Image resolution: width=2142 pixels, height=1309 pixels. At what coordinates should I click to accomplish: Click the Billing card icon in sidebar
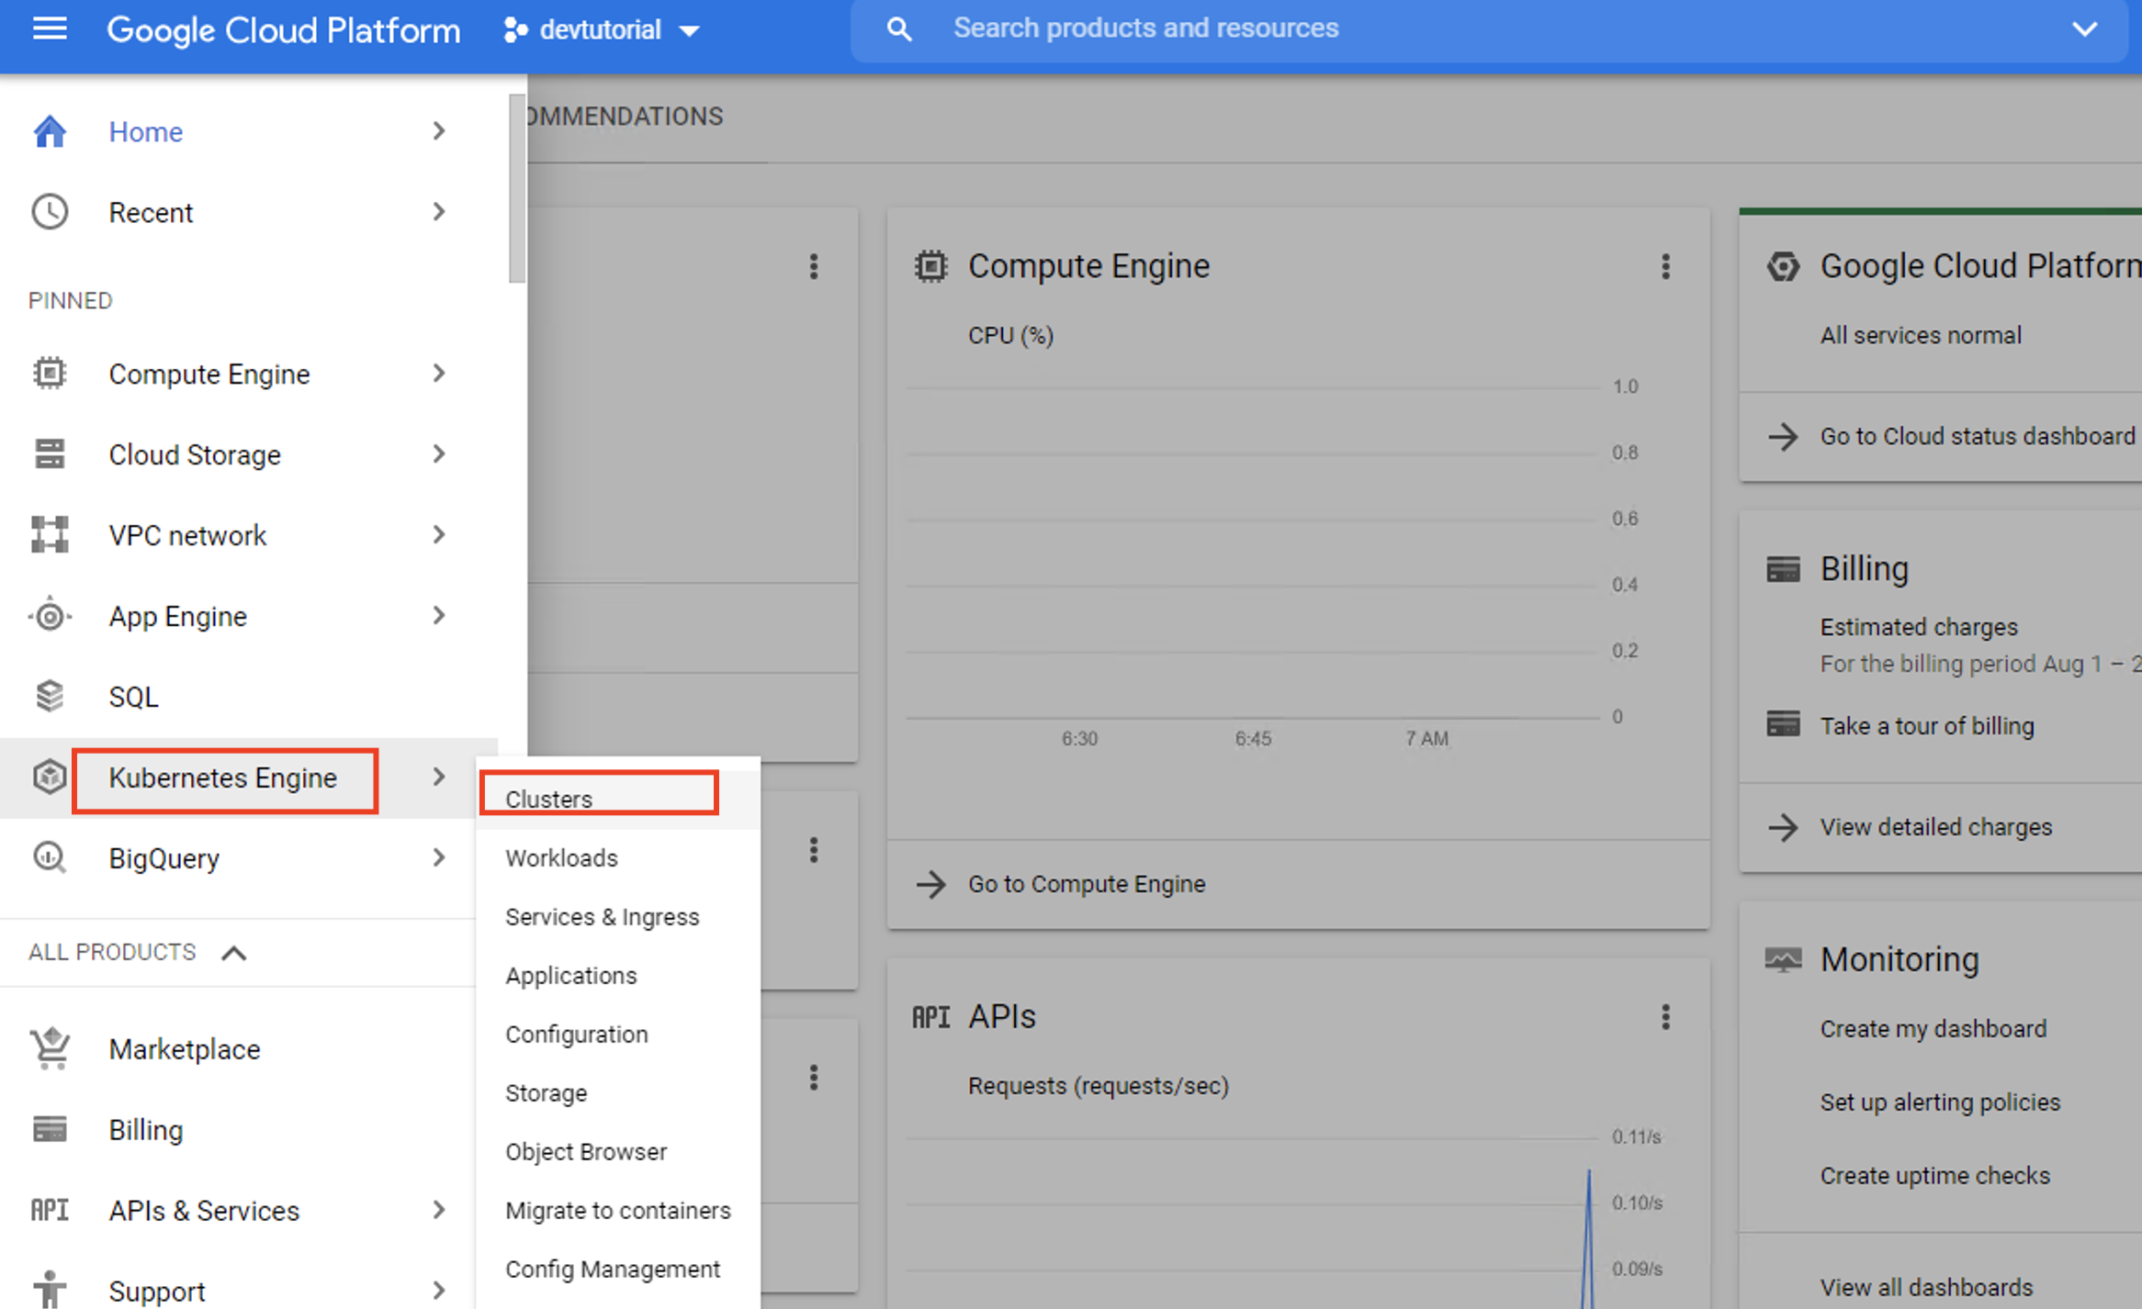(x=50, y=1129)
